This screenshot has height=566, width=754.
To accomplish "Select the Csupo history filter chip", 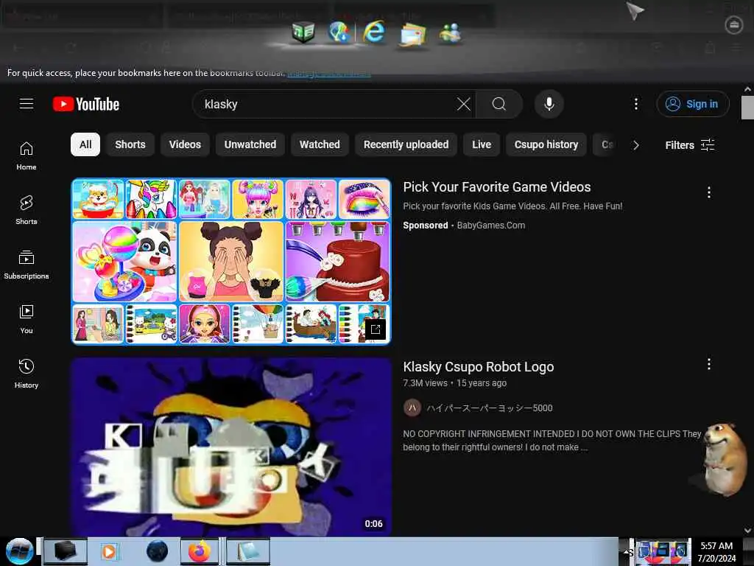I will coord(546,144).
